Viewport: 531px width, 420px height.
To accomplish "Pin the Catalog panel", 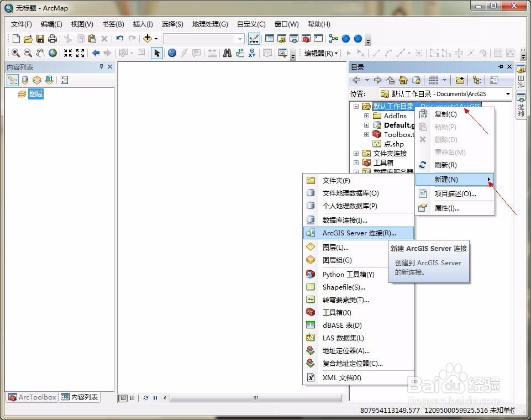I will click(x=501, y=67).
